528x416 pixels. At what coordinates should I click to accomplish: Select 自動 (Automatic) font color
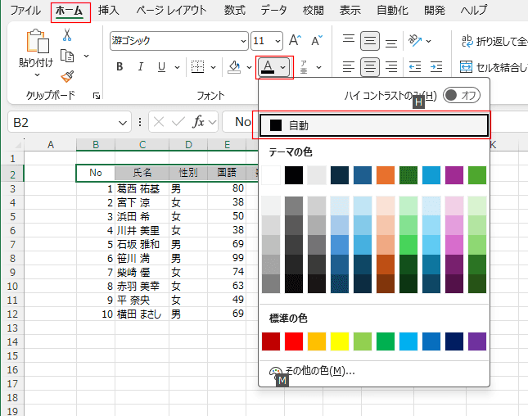click(373, 125)
